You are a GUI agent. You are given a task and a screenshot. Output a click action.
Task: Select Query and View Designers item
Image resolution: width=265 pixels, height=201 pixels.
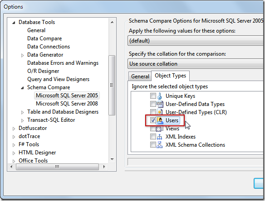[x=58, y=79]
